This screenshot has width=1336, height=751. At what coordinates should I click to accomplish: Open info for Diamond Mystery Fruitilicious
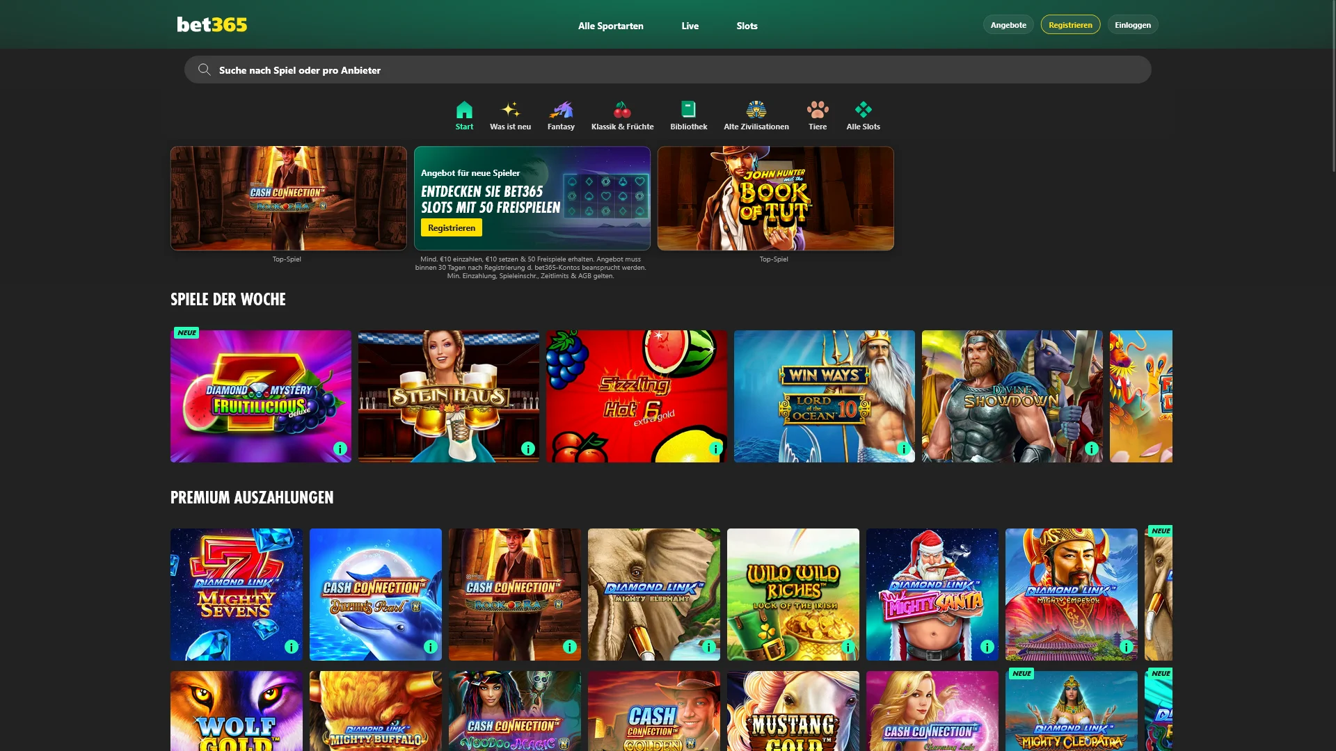tap(340, 449)
